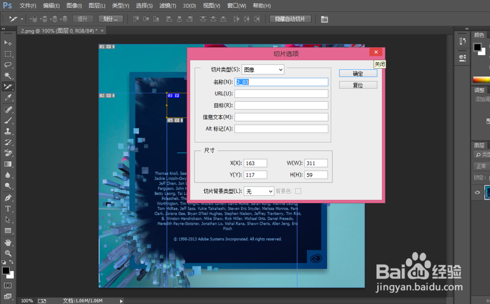Open the History panel icon

tap(463, 41)
